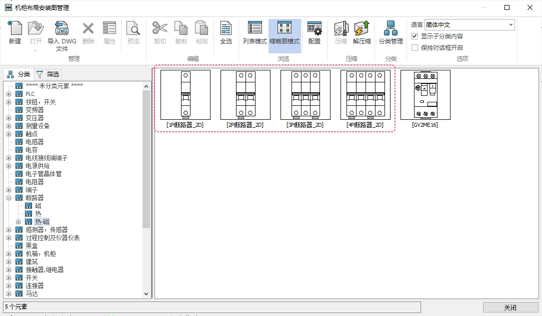
Task: Click 导入 DWG 文件 import icon
Action: click(x=61, y=30)
